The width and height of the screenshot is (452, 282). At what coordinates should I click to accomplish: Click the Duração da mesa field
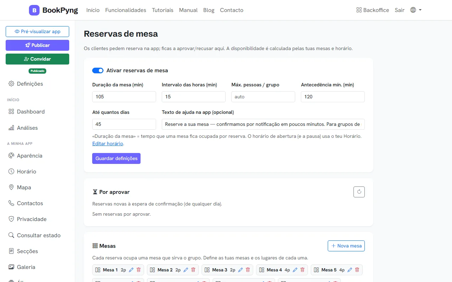click(x=124, y=97)
